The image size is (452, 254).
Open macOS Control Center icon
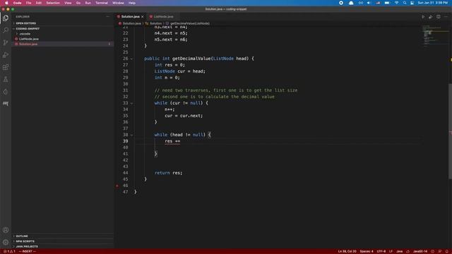click(x=412, y=3)
